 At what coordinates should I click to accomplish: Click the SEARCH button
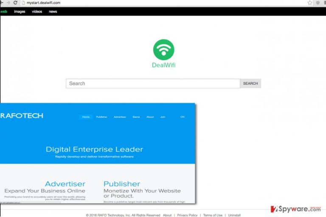point(250,83)
